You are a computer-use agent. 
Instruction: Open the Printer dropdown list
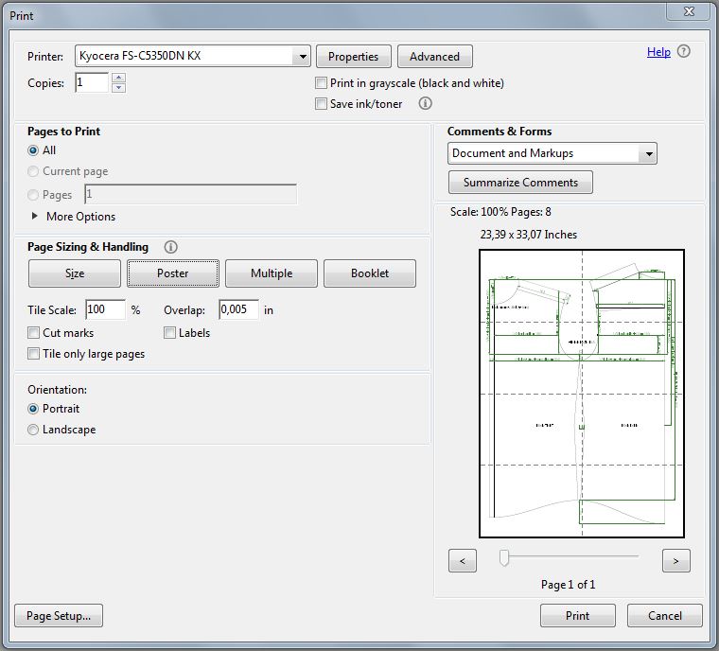click(193, 56)
